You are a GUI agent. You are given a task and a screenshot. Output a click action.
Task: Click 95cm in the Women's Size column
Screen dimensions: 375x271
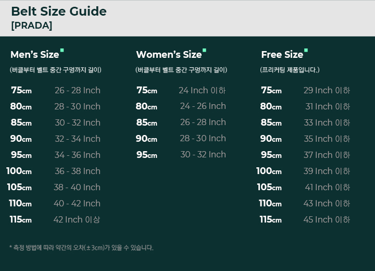tap(146, 155)
